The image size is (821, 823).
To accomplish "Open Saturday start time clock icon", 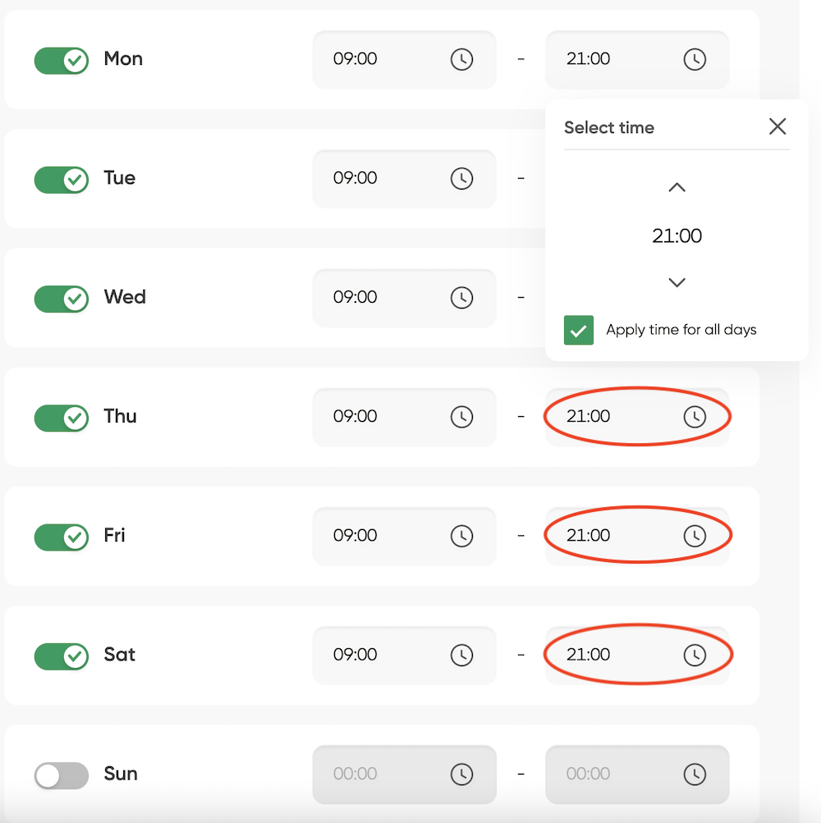I will [461, 655].
